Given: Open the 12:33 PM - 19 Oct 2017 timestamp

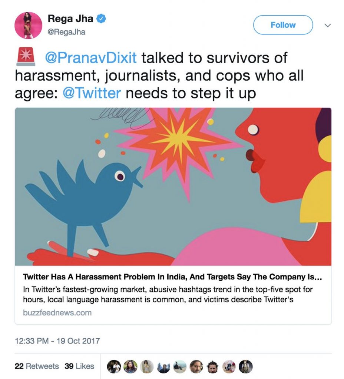Looking at the screenshot, I should (x=57, y=341).
